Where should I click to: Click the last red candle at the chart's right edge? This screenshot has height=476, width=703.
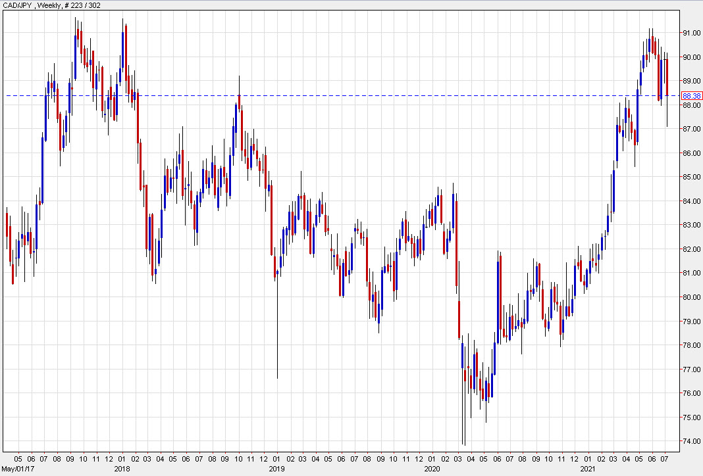(x=667, y=78)
